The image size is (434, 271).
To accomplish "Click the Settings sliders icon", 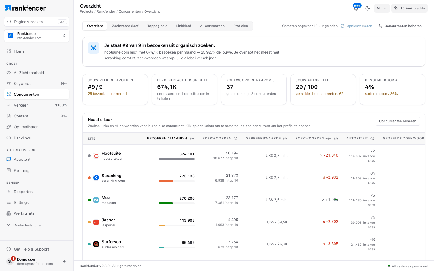I will [x=9, y=202].
